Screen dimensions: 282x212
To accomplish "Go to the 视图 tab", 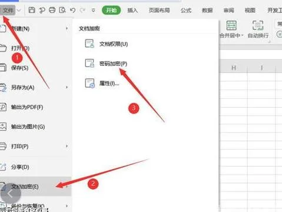I will (x=250, y=10).
